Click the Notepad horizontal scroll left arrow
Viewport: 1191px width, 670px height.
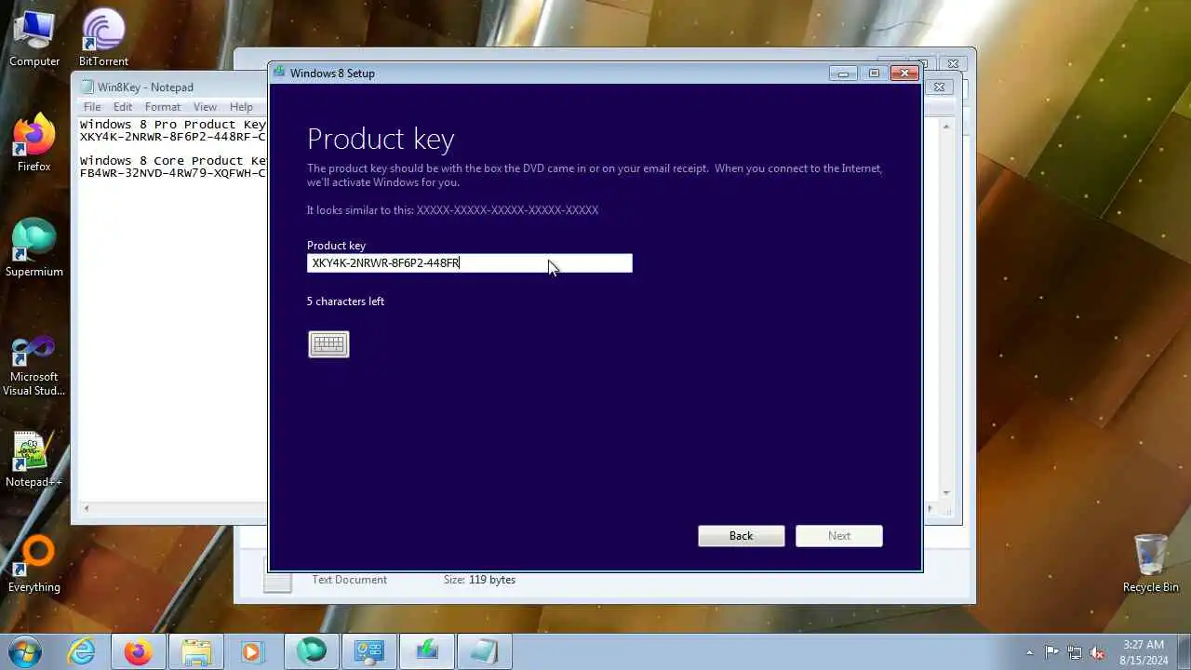pyautogui.click(x=87, y=508)
